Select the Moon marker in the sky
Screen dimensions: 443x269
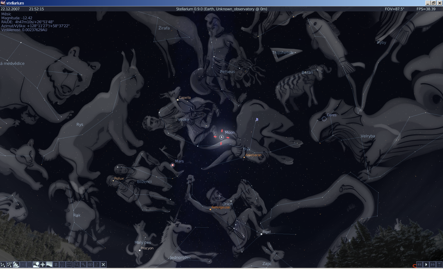(221, 137)
